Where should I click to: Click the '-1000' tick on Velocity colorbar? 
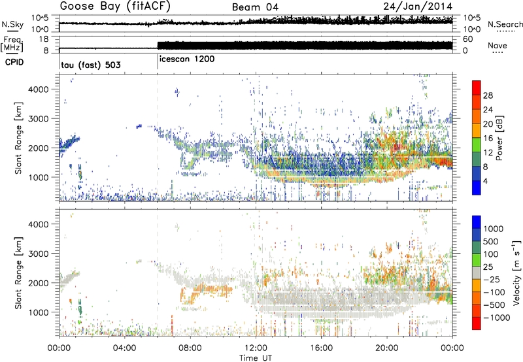coord(496,318)
